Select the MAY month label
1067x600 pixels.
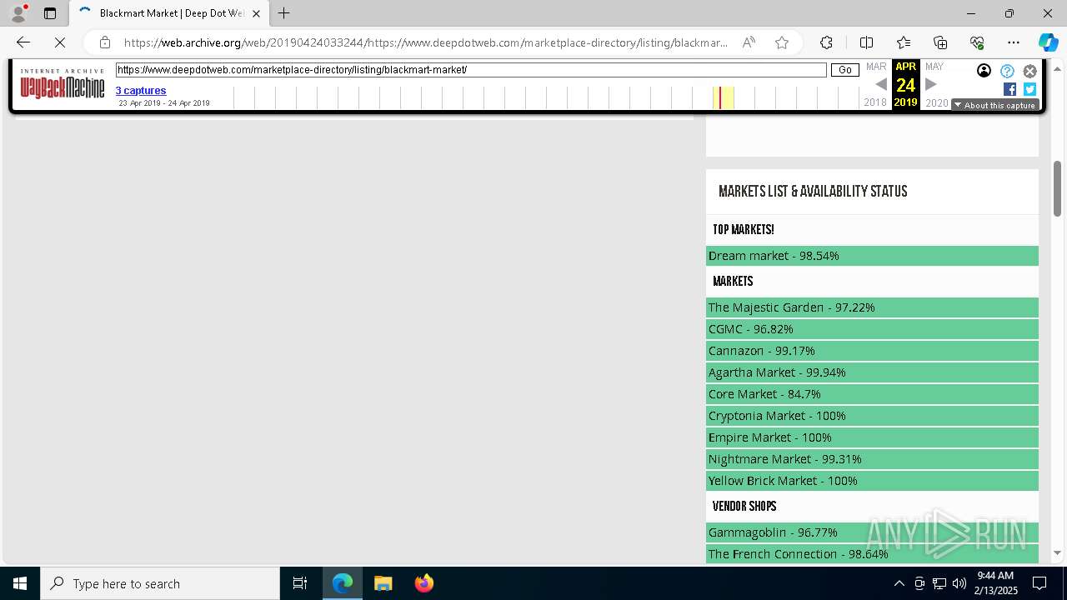pyautogui.click(x=934, y=67)
